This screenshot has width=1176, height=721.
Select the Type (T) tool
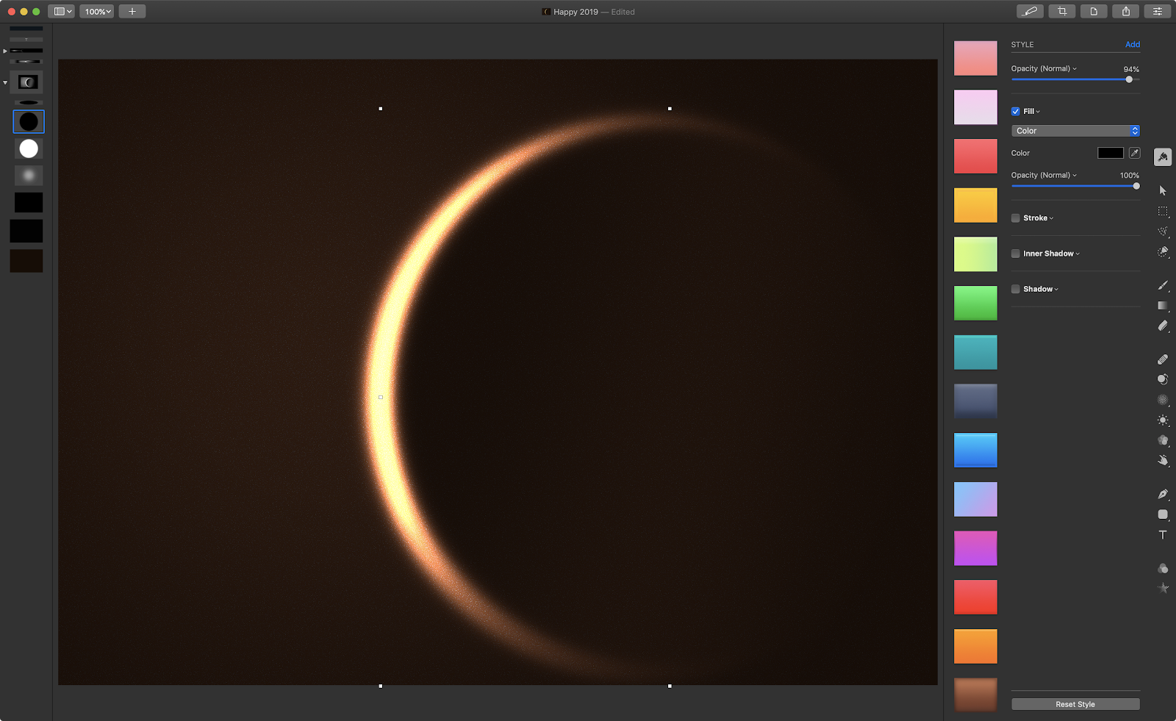(1163, 535)
